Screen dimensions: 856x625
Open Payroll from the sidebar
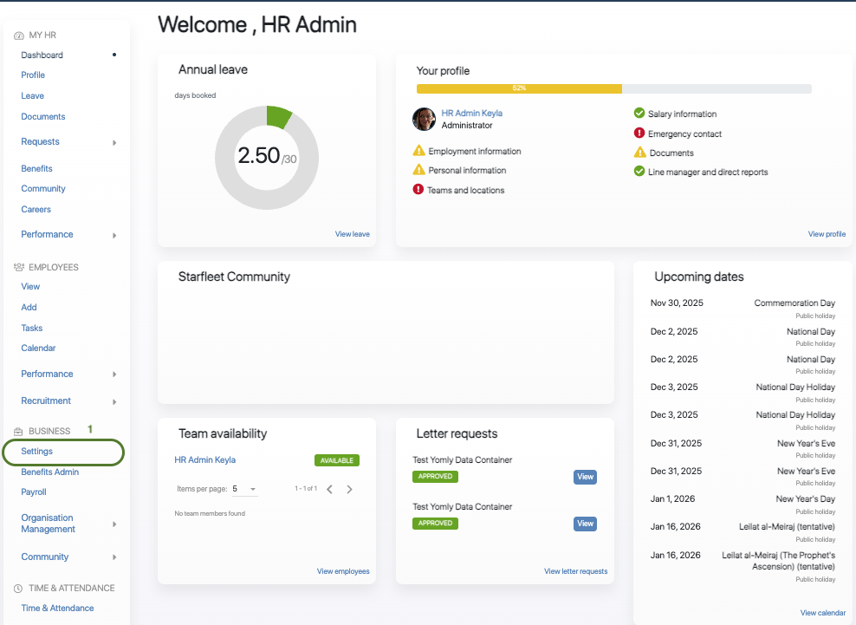34,492
